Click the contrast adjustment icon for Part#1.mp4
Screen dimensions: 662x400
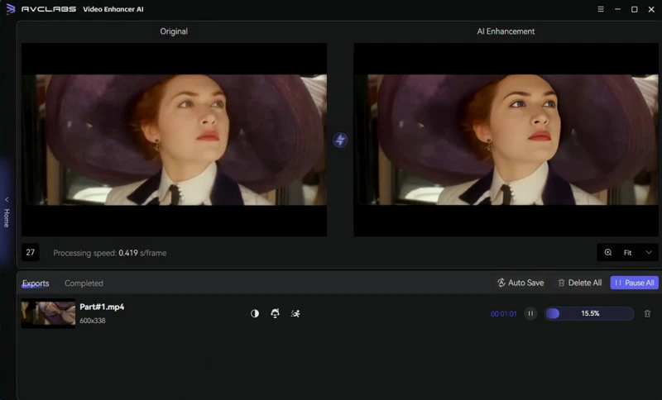(x=255, y=313)
